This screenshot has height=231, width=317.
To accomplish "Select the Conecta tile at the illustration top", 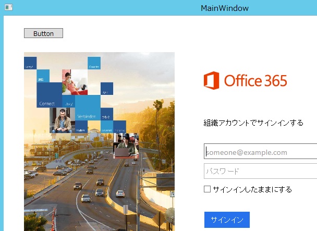I will click(94, 63).
